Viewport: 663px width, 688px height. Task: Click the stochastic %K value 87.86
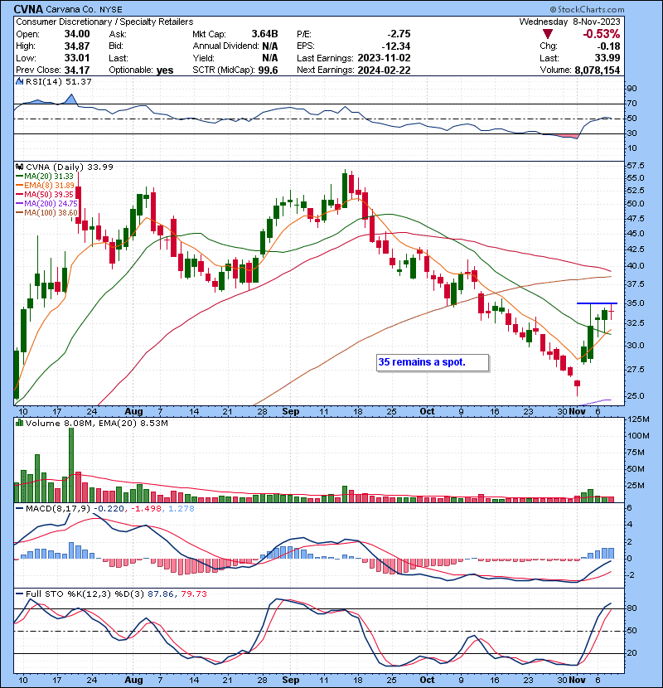coord(160,594)
